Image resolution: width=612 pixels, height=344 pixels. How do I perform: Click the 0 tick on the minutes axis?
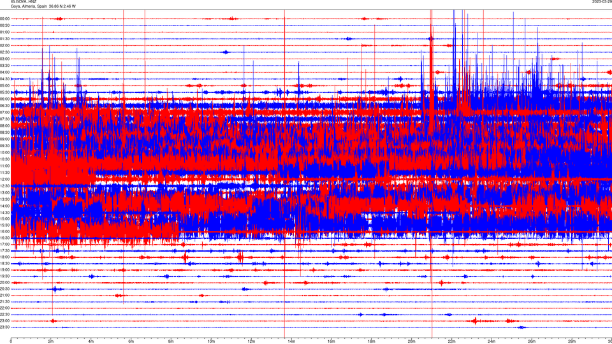pyautogui.click(x=11, y=341)
